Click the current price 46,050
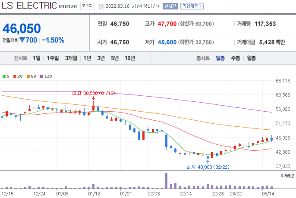 point(22,28)
